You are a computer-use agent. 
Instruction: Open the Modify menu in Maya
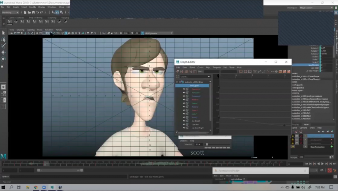(33, 7)
